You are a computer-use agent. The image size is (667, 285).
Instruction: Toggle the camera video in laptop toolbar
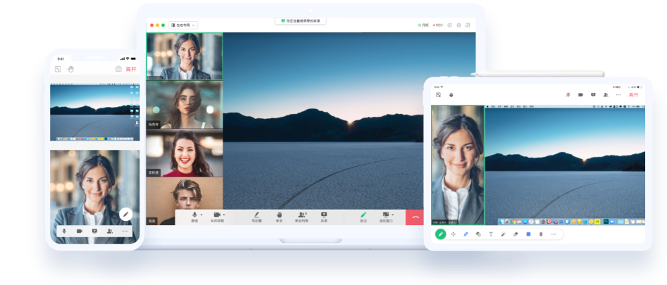coord(217,215)
